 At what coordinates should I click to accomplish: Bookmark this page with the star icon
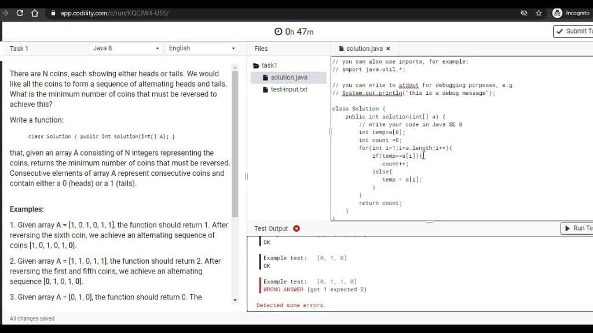point(539,13)
